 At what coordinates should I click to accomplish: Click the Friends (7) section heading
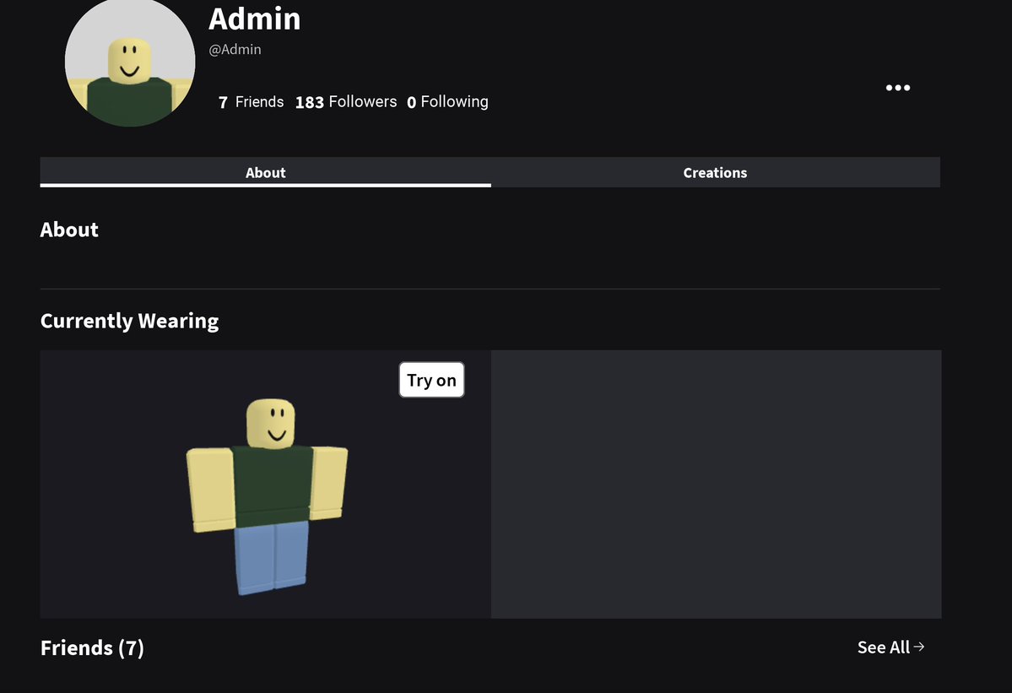[x=92, y=647]
